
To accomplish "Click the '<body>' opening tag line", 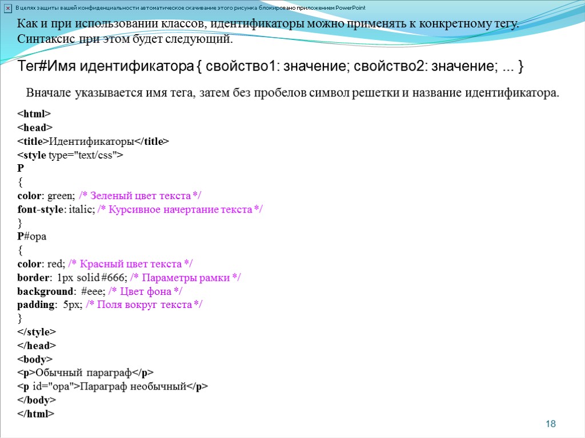I will coord(35,359).
